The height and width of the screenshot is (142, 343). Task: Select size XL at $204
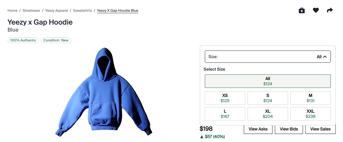tap(268, 114)
